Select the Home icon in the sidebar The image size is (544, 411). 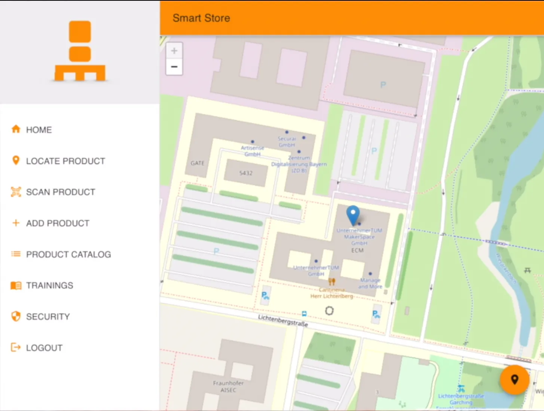15,129
